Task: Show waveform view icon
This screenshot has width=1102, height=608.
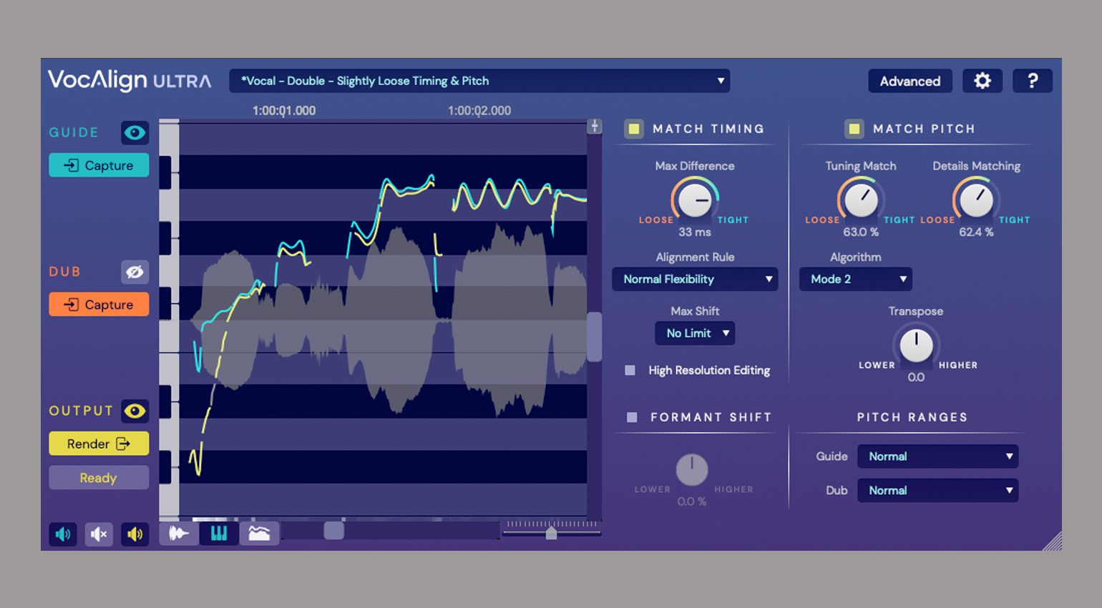Action: point(179,533)
